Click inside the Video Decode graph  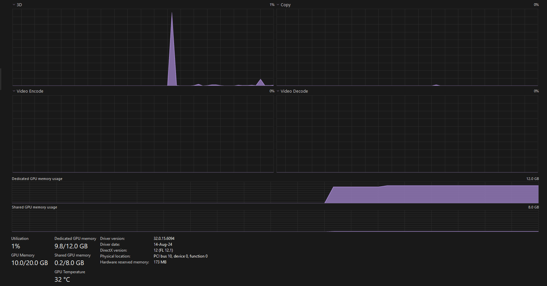tap(407, 134)
